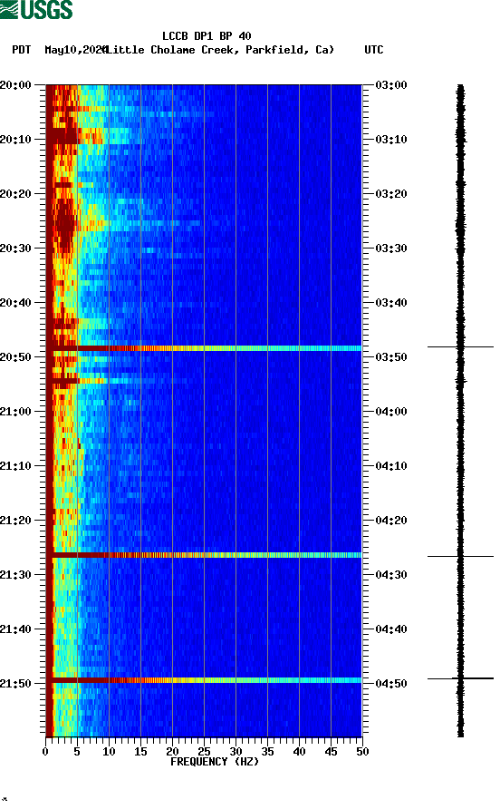Click the 04:30 UTC time label
The width and height of the screenshot is (500, 809).
coord(391,575)
